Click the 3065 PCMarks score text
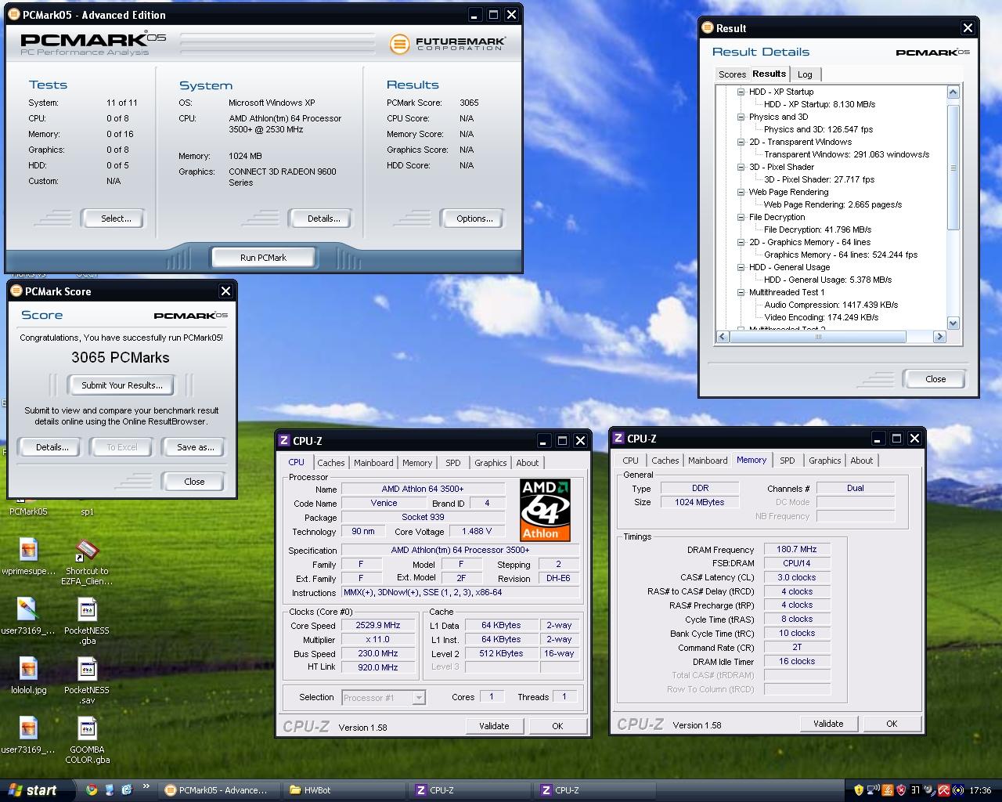Image resolution: width=1002 pixels, height=802 pixels. [x=121, y=357]
